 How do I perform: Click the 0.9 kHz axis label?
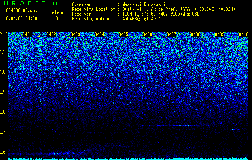click(x=3, y=92)
